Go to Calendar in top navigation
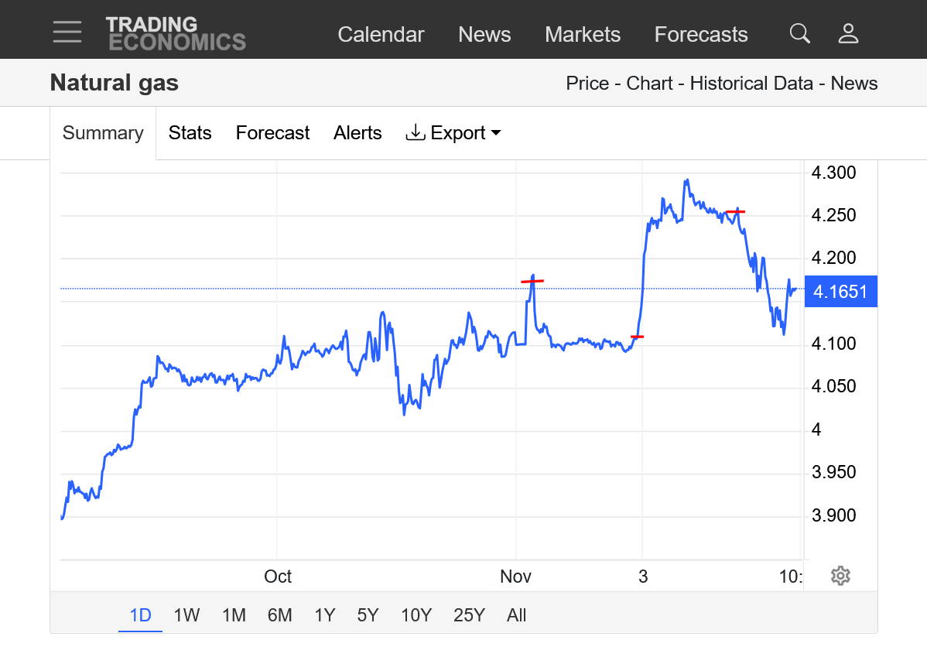The image size is (927, 657). [x=381, y=35]
